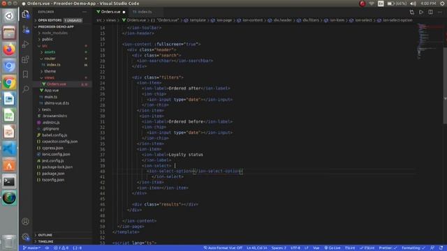This screenshot has width=447, height=251.
Task: Switch to the index.ts editor tab
Action: pyautogui.click(x=145, y=12)
